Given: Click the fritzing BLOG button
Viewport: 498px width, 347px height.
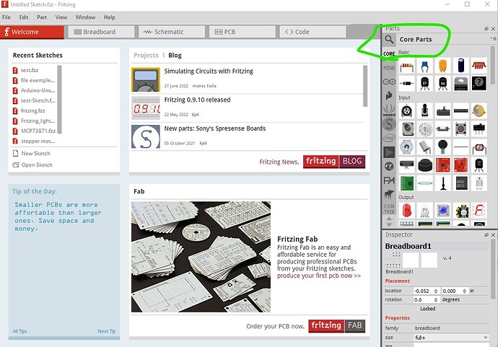Looking at the screenshot, I should click(x=334, y=162).
